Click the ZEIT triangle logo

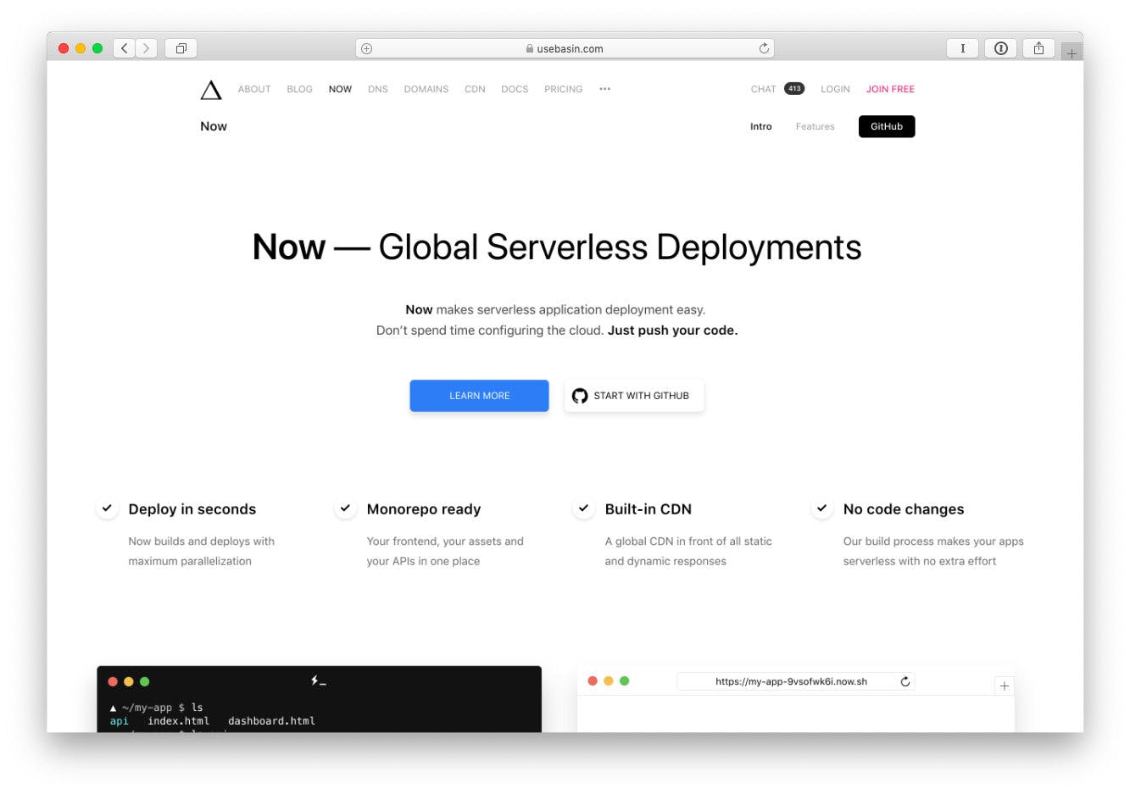(x=210, y=90)
